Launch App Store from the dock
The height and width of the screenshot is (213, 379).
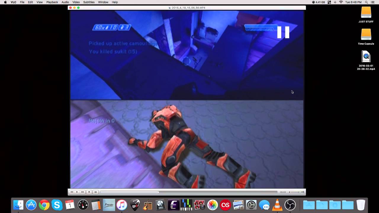[x=31, y=205]
